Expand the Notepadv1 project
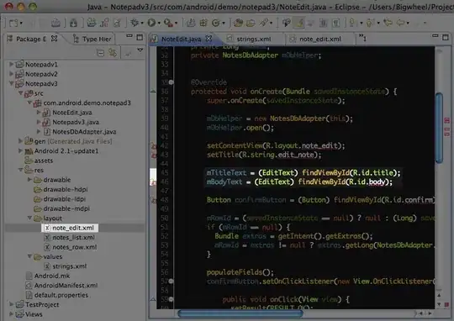This screenshot has width=454, height=321. [x=11, y=64]
